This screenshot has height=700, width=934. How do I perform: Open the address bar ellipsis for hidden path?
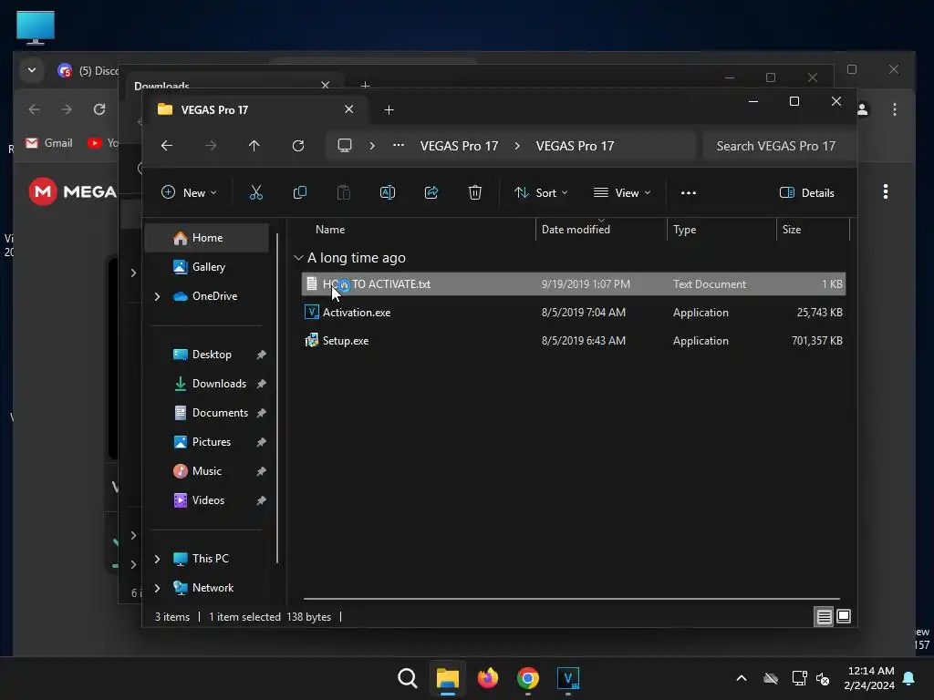[x=399, y=145]
